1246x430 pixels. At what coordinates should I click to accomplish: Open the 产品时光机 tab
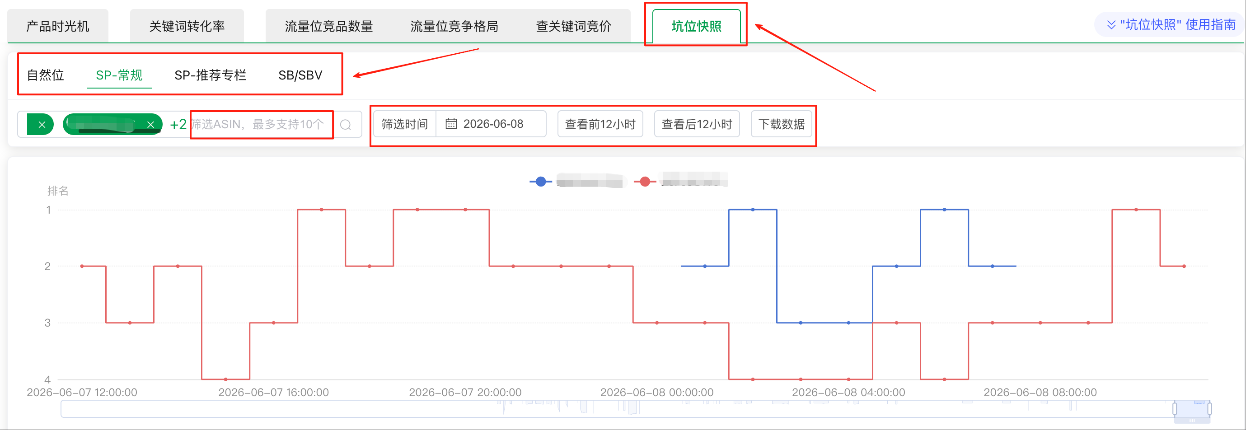tap(57, 26)
